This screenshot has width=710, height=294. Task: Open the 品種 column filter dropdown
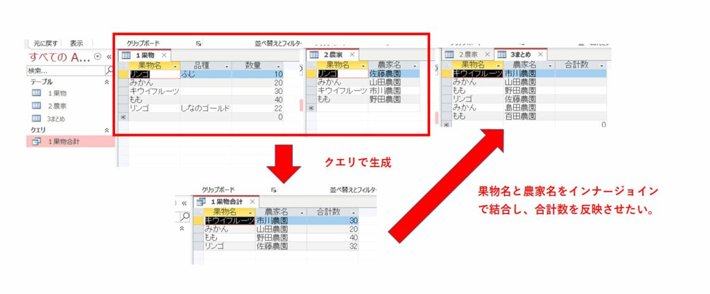[227, 66]
